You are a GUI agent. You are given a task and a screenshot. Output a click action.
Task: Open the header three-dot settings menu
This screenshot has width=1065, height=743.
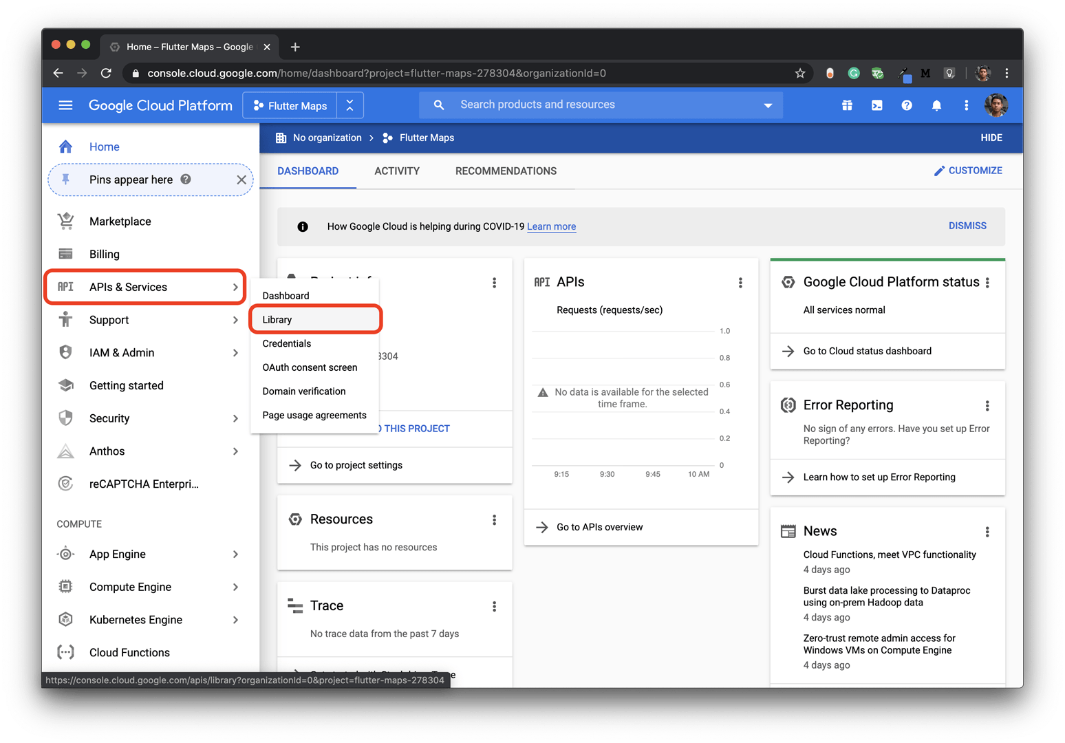point(966,105)
